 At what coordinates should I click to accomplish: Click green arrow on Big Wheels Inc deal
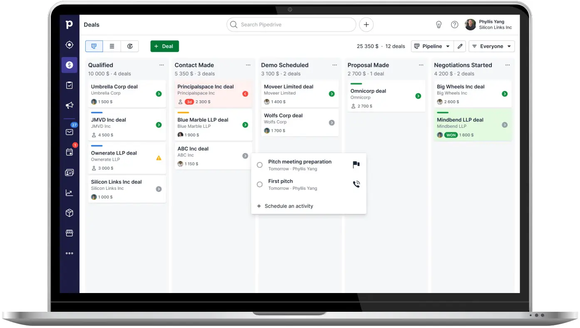[505, 94]
